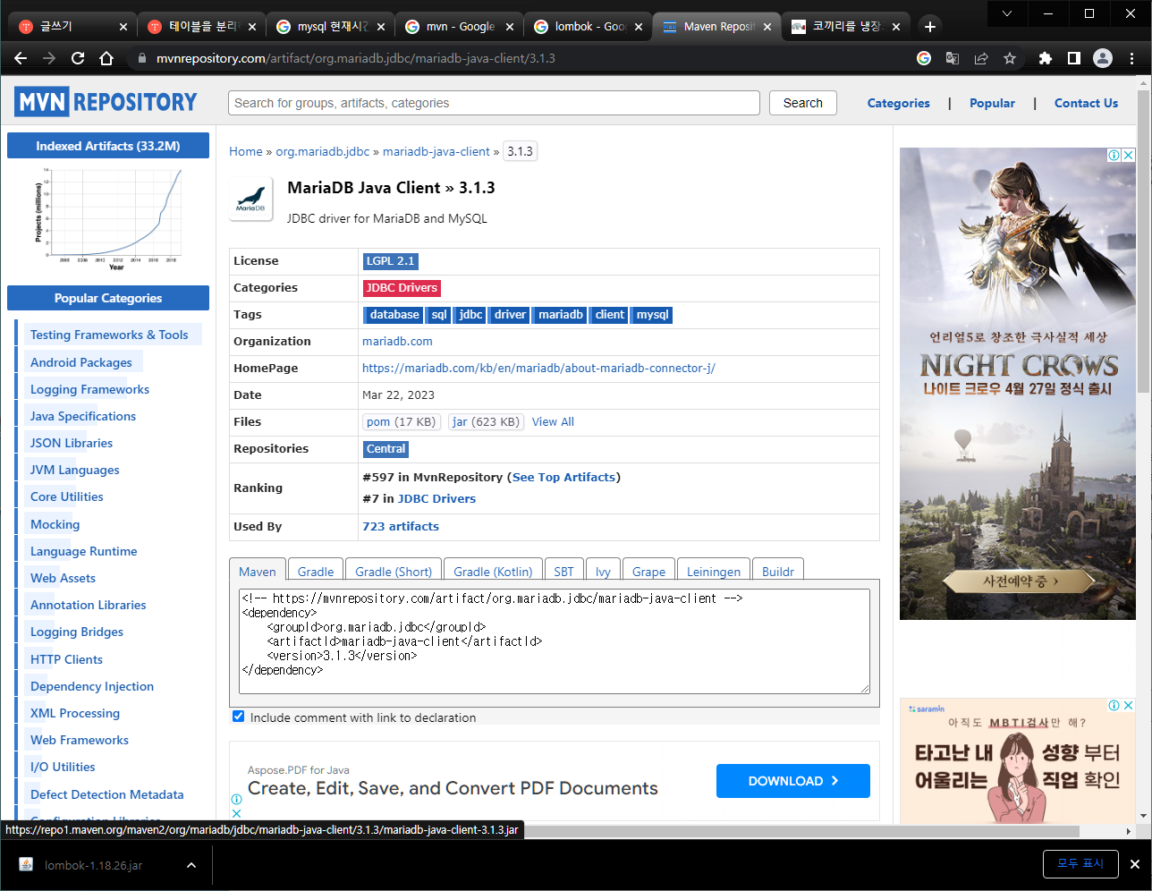Select the Gradle (Kotlin) tab

(x=493, y=572)
